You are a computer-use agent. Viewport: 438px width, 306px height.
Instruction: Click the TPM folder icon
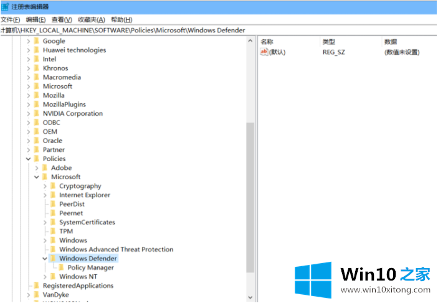coord(53,231)
